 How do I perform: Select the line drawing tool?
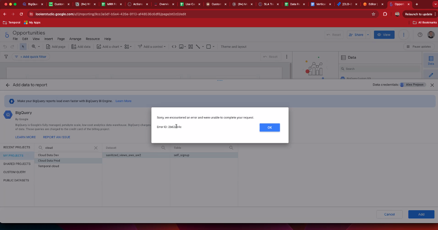point(198,46)
